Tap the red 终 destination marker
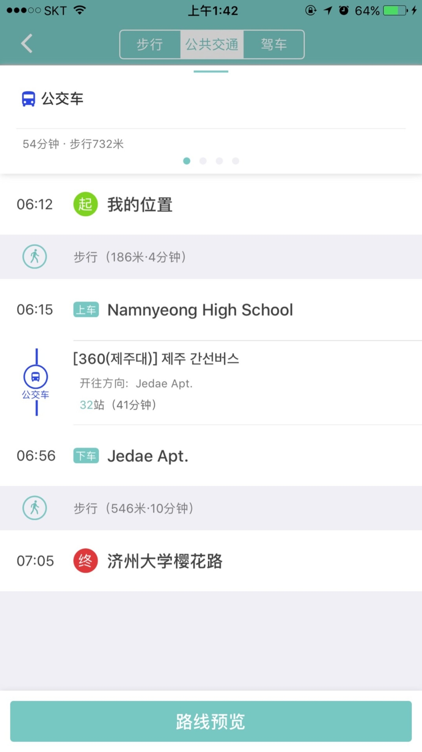The image size is (422, 752). point(85,561)
